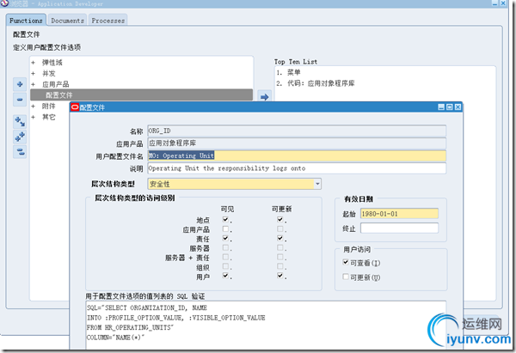Enable 可更新 user access checkbox
Viewport: 516px width, 353px height.
[346, 277]
